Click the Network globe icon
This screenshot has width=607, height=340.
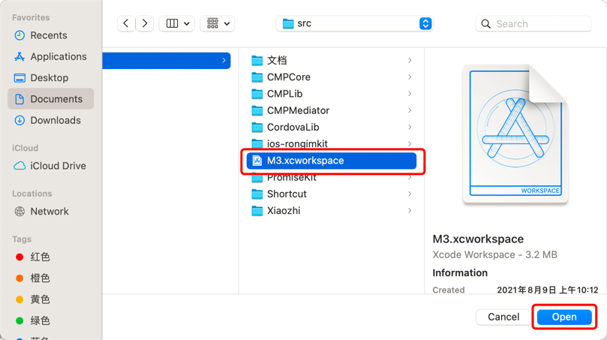point(20,211)
